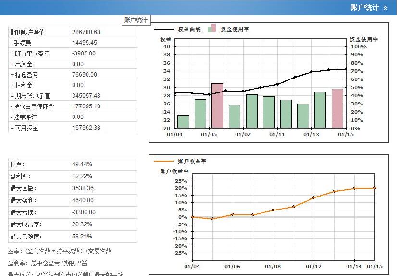Click the 账户统计 header title
Viewport: 397px width, 276px height.
(x=364, y=8)
